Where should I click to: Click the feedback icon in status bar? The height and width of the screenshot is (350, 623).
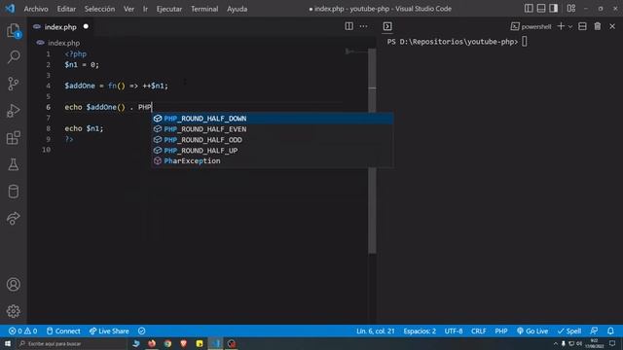tap(594, 331)
